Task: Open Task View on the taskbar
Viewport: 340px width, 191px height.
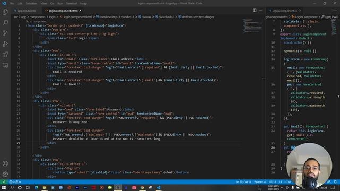Action: click(x=28, y=187)
